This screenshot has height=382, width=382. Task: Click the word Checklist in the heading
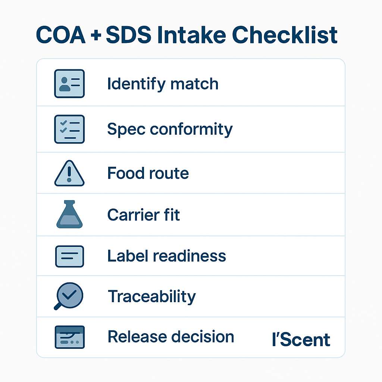pyautogui.click(x=285, y=35)
